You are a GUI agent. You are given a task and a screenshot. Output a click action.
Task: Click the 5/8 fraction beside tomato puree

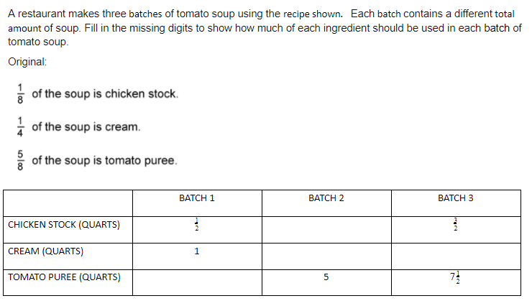[21, 160]
